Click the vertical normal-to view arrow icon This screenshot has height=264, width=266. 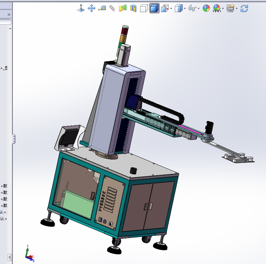pos(81,8)
